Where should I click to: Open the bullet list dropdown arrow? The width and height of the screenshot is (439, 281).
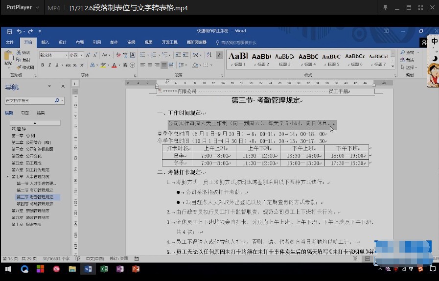(x=148, y=55)
